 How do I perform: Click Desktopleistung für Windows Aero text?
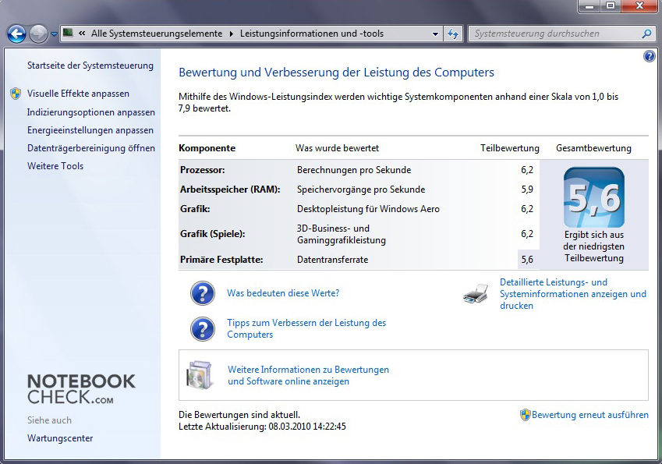pos(368,209)
